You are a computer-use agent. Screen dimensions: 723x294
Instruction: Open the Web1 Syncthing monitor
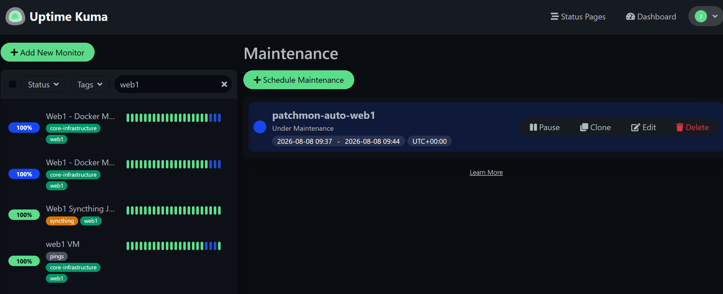point(80,209)
